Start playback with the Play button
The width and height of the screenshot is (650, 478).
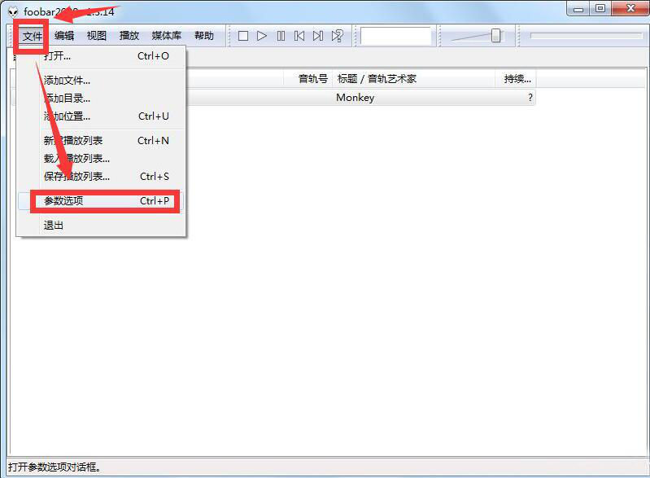point(262,36)
